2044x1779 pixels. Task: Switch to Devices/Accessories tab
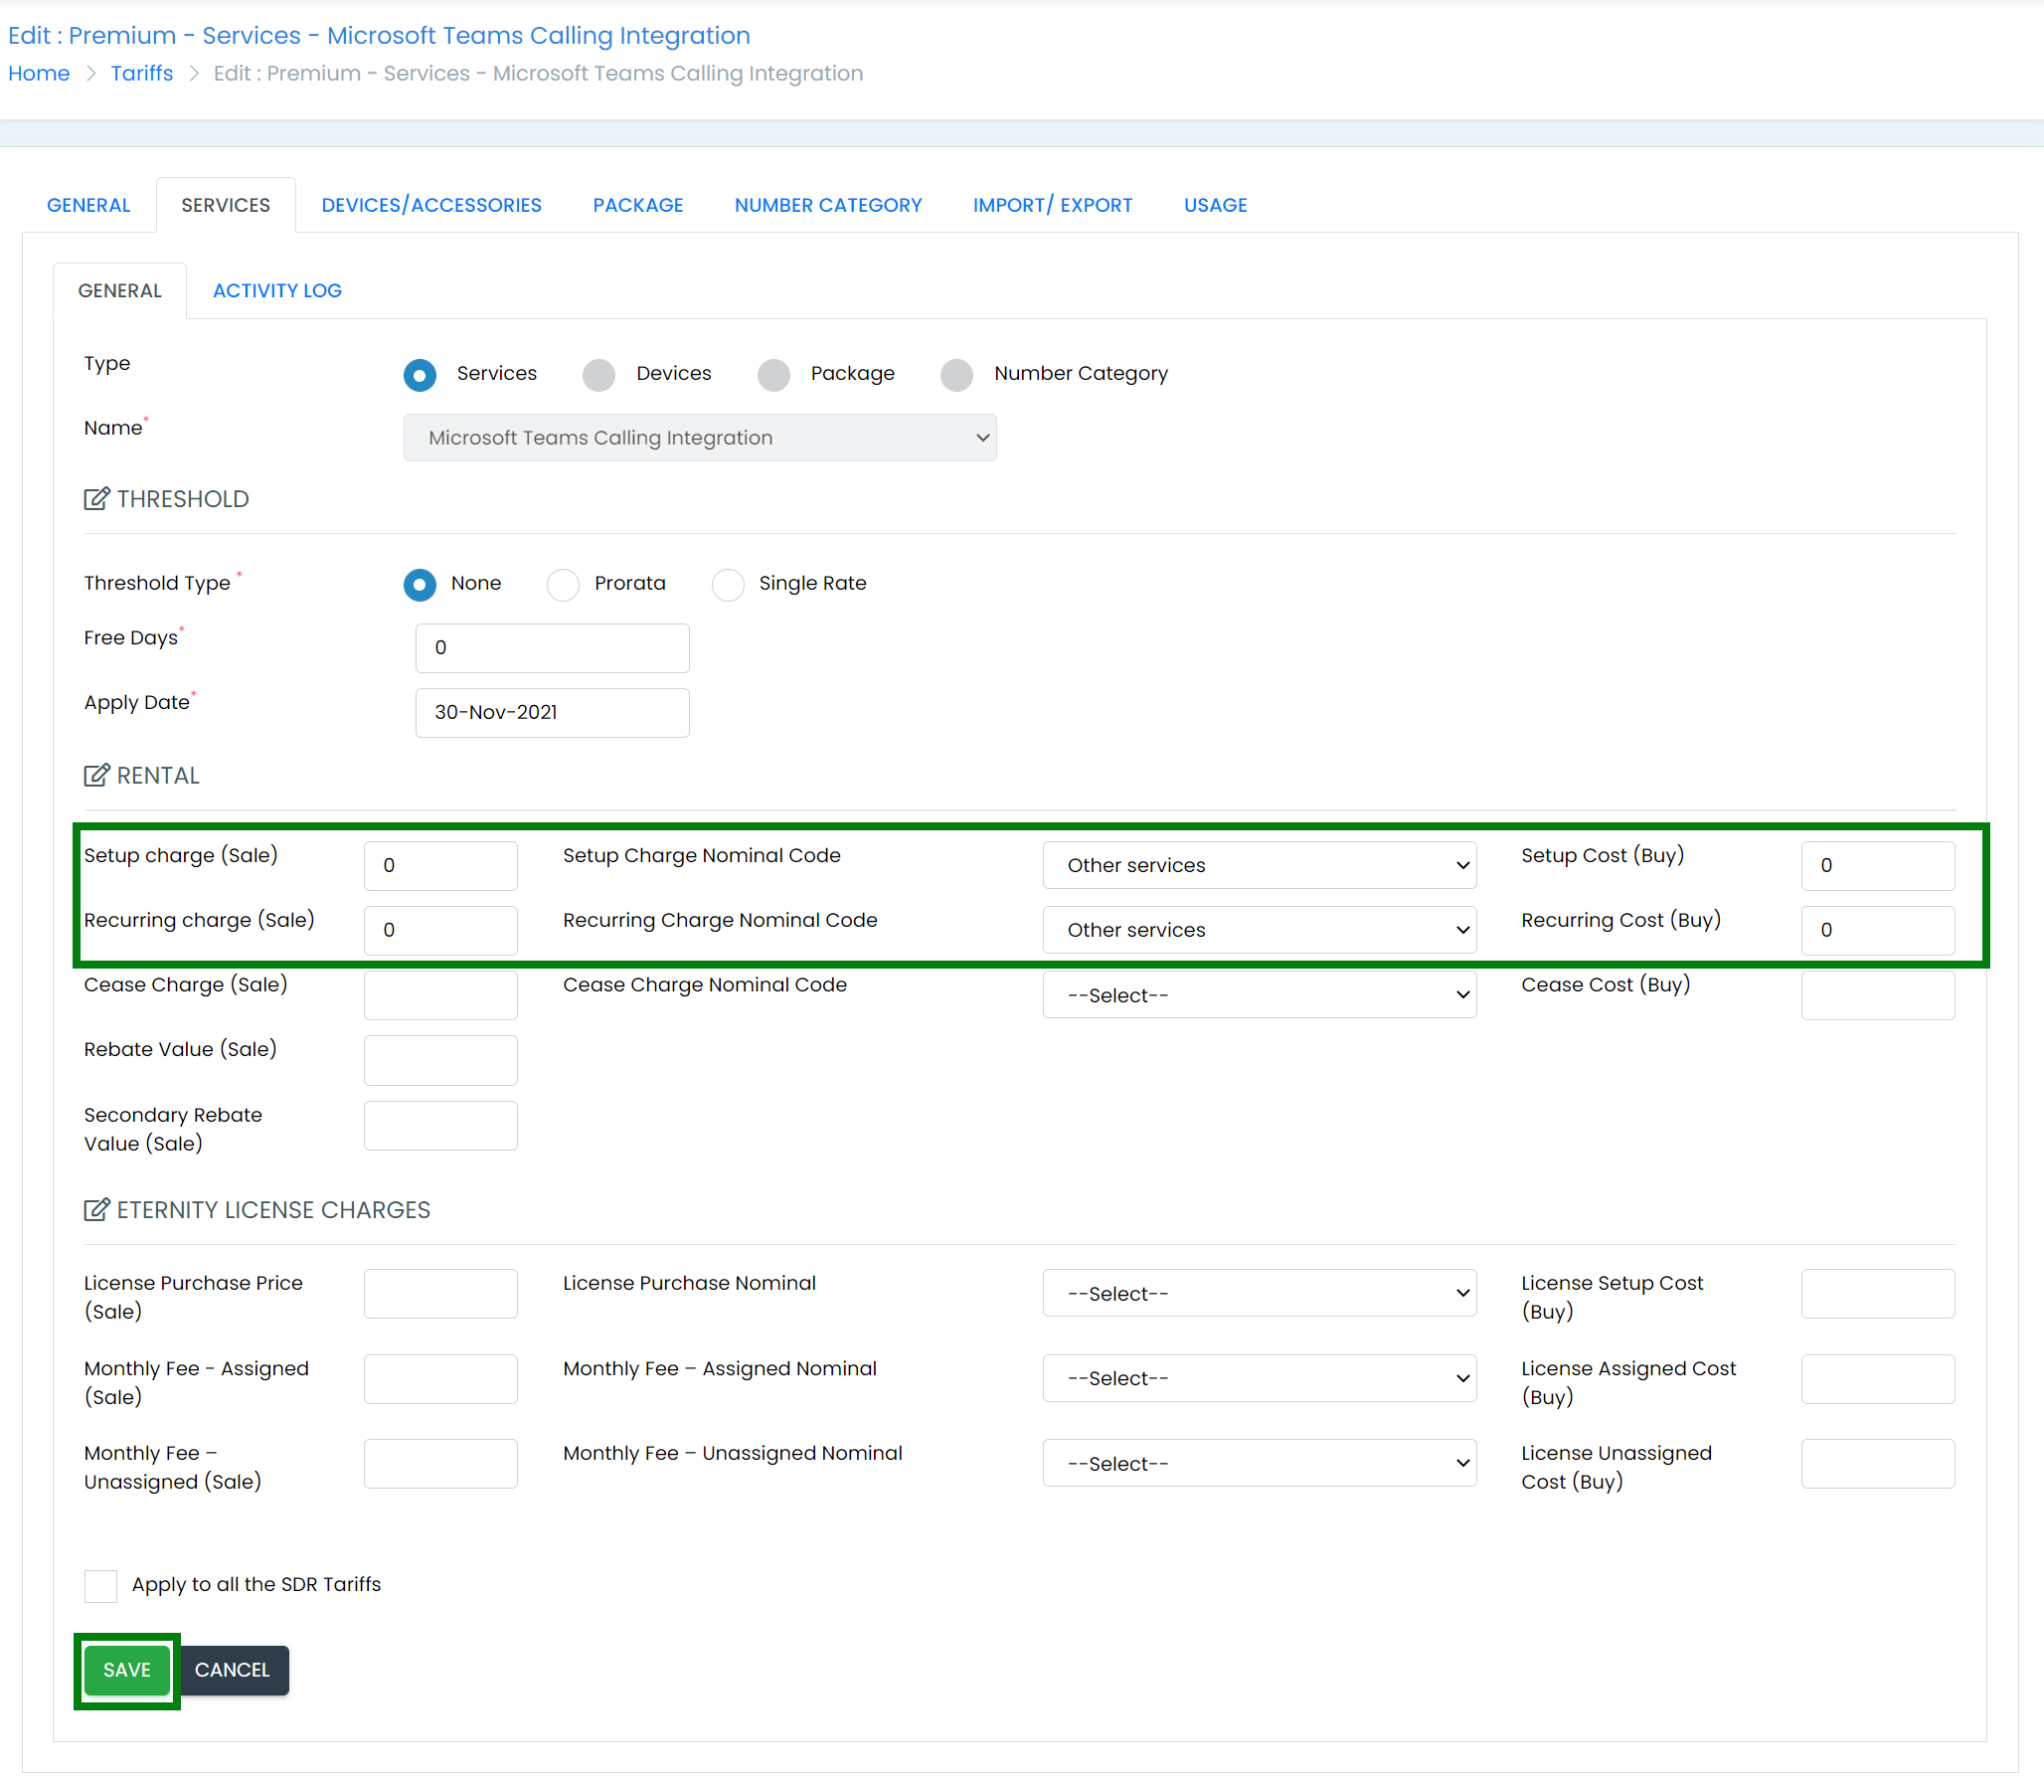(x=431, y=205)
